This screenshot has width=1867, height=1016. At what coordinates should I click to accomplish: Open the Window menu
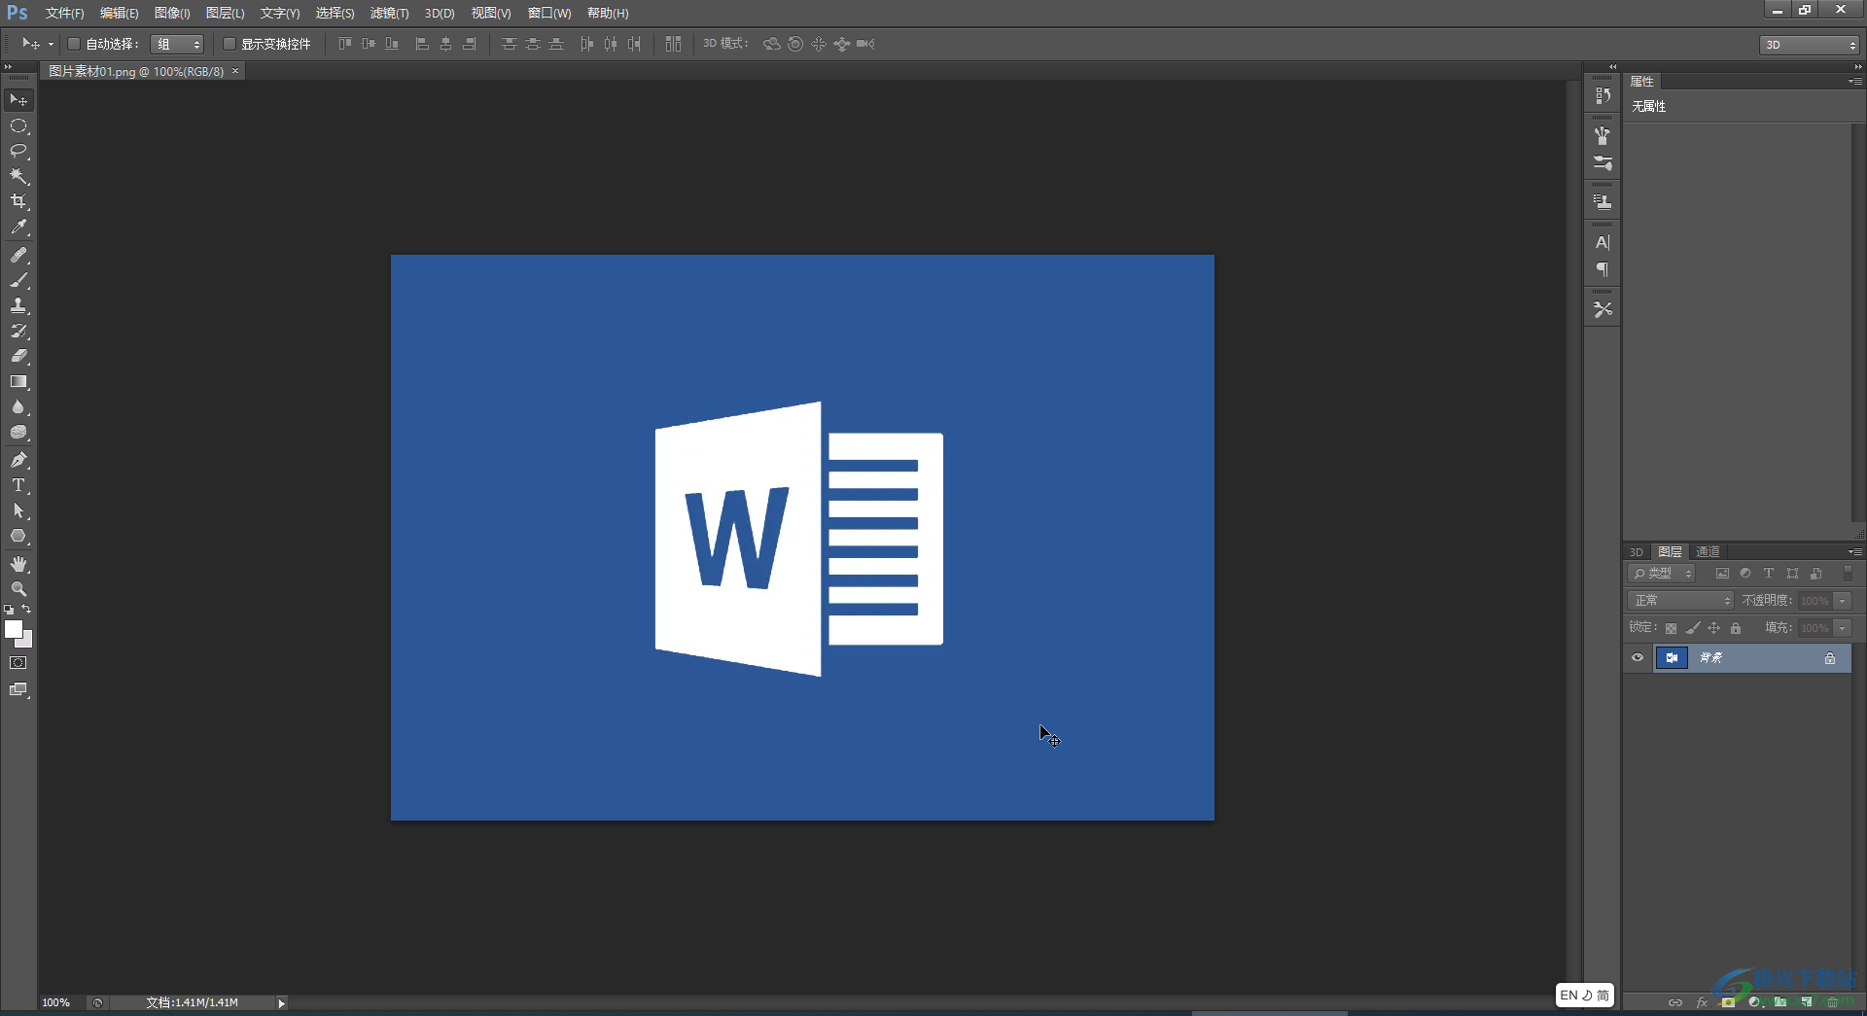(549, 13)
